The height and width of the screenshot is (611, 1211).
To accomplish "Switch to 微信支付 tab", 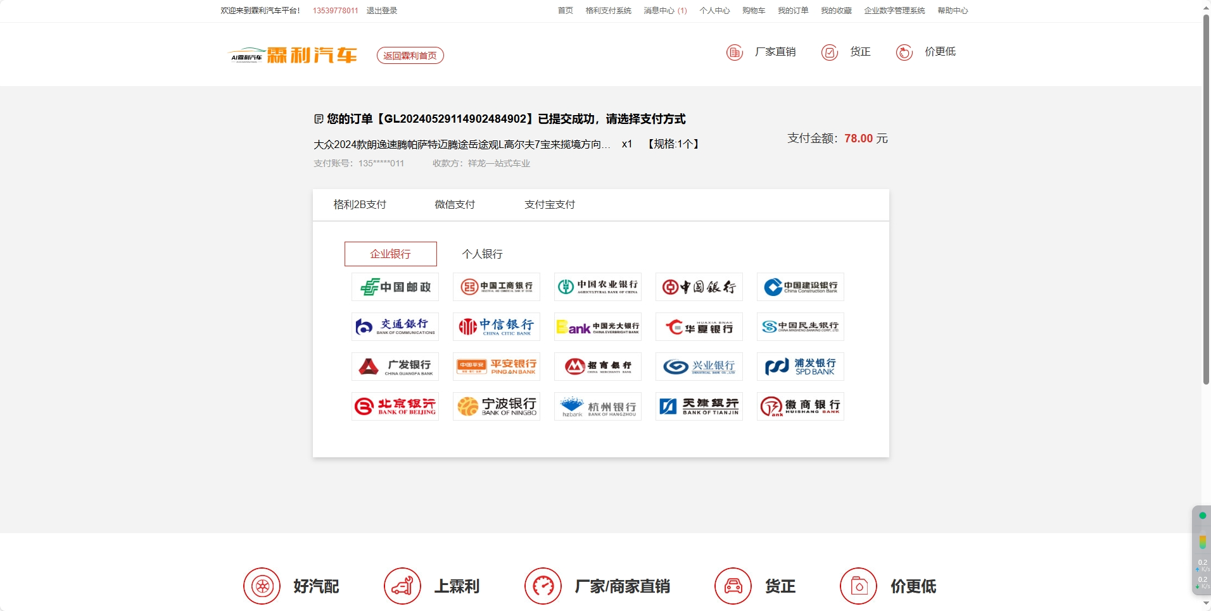I will 455,204.
